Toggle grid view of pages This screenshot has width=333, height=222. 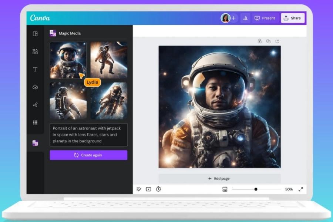[x=225, y=189]
